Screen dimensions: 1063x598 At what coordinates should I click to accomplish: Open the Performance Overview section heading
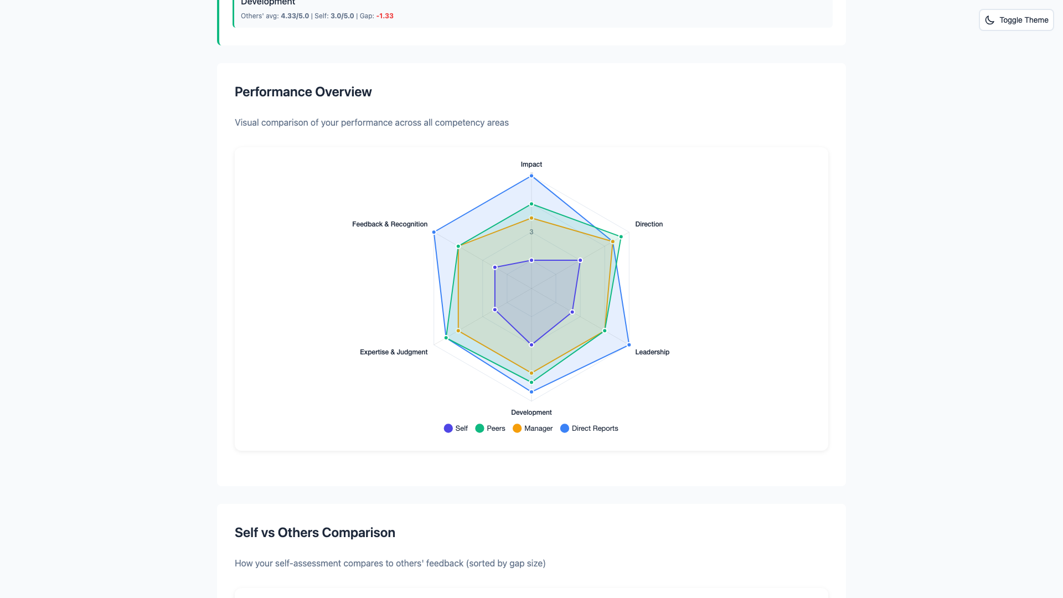point(303,92)
